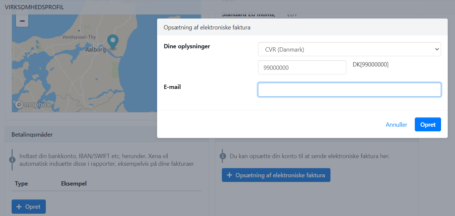
Task: Click the DK[99000000] preview text
Action: (370, 65)
